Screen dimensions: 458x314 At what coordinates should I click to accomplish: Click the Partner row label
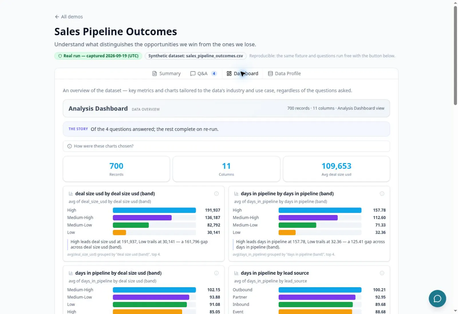[x=240, y=297]
